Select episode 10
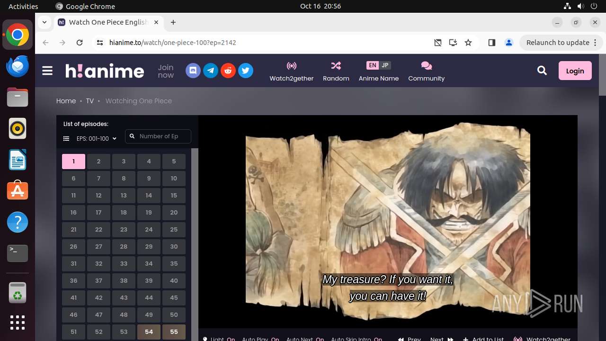This screenshot has height=341, width=606. [174, 179]
